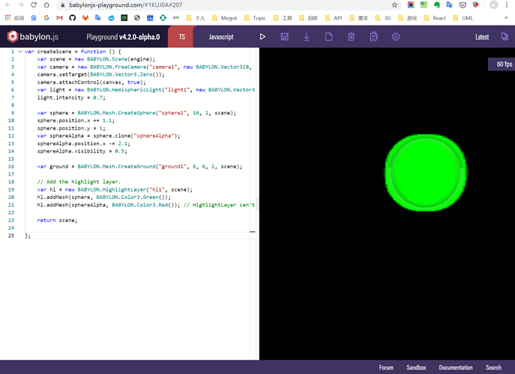Image resolution: width=515 pixels, height=374 pixels.
Task: Click the Sandbox footer item
Action: 416,367
